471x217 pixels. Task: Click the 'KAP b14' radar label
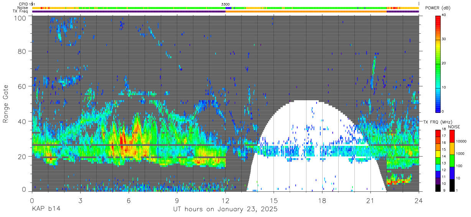coord(46,209)
